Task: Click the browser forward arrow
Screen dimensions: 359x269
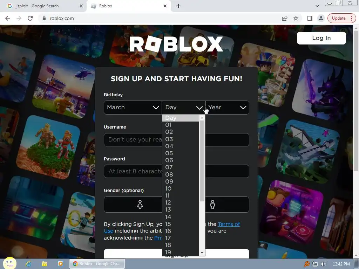Action: (x=19, y=18)
